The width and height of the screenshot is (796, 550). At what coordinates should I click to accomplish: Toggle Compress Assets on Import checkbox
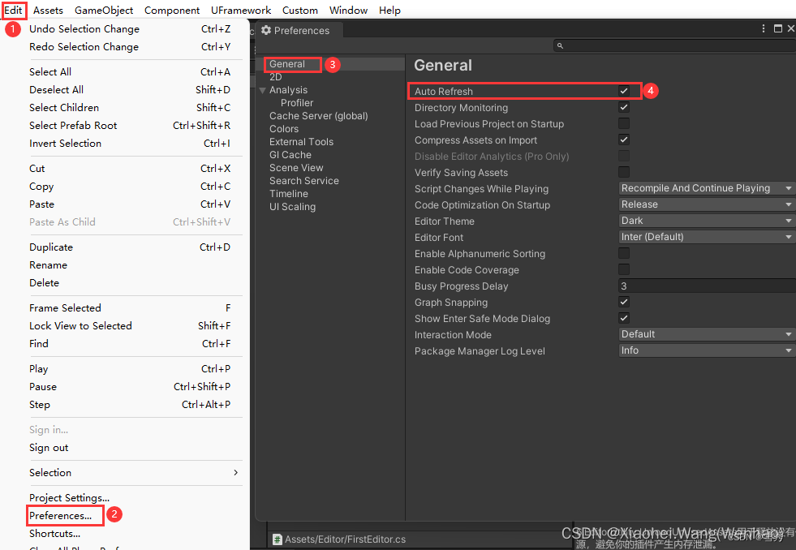(624, 140)
